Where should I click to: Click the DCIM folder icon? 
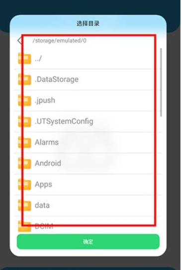[24, 227]
